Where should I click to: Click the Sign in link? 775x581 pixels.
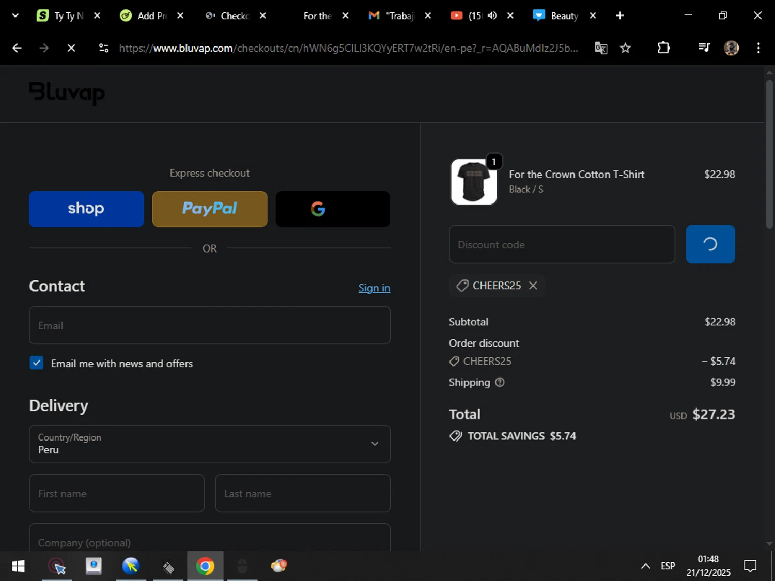pyautogui.click(x=374, y=288)
